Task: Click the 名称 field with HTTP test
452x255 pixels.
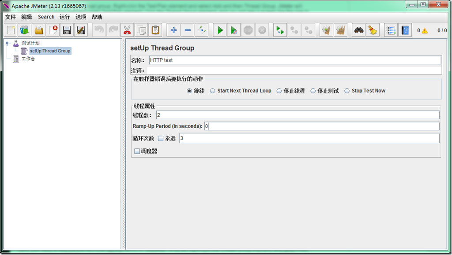Action: 295,60
